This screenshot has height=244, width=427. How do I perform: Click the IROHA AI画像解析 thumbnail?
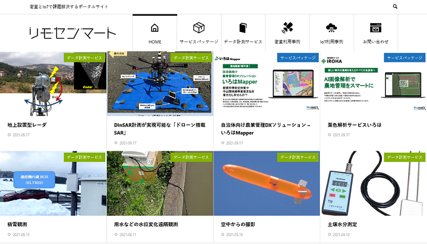click(373, 83)
